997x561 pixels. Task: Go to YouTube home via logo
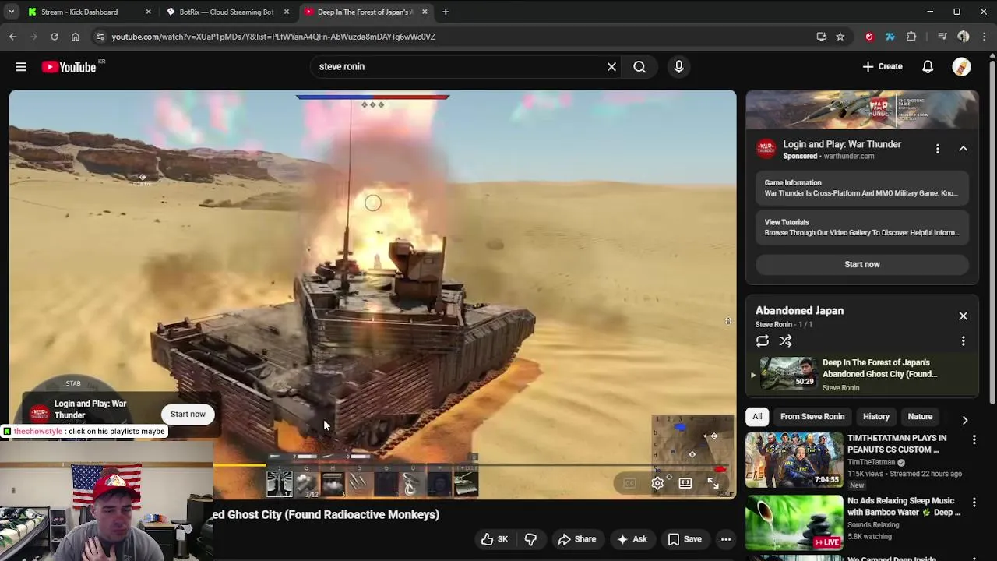point(69,67)
